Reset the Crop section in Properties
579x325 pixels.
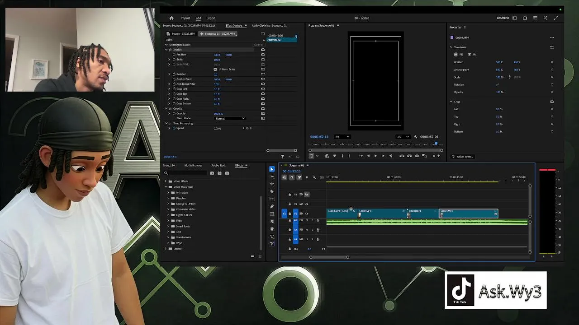(x=552, y=102)
